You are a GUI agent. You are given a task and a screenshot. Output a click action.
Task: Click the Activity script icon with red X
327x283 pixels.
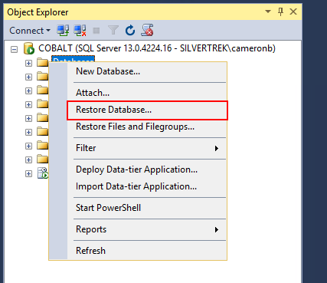click(x=147, y=30)
